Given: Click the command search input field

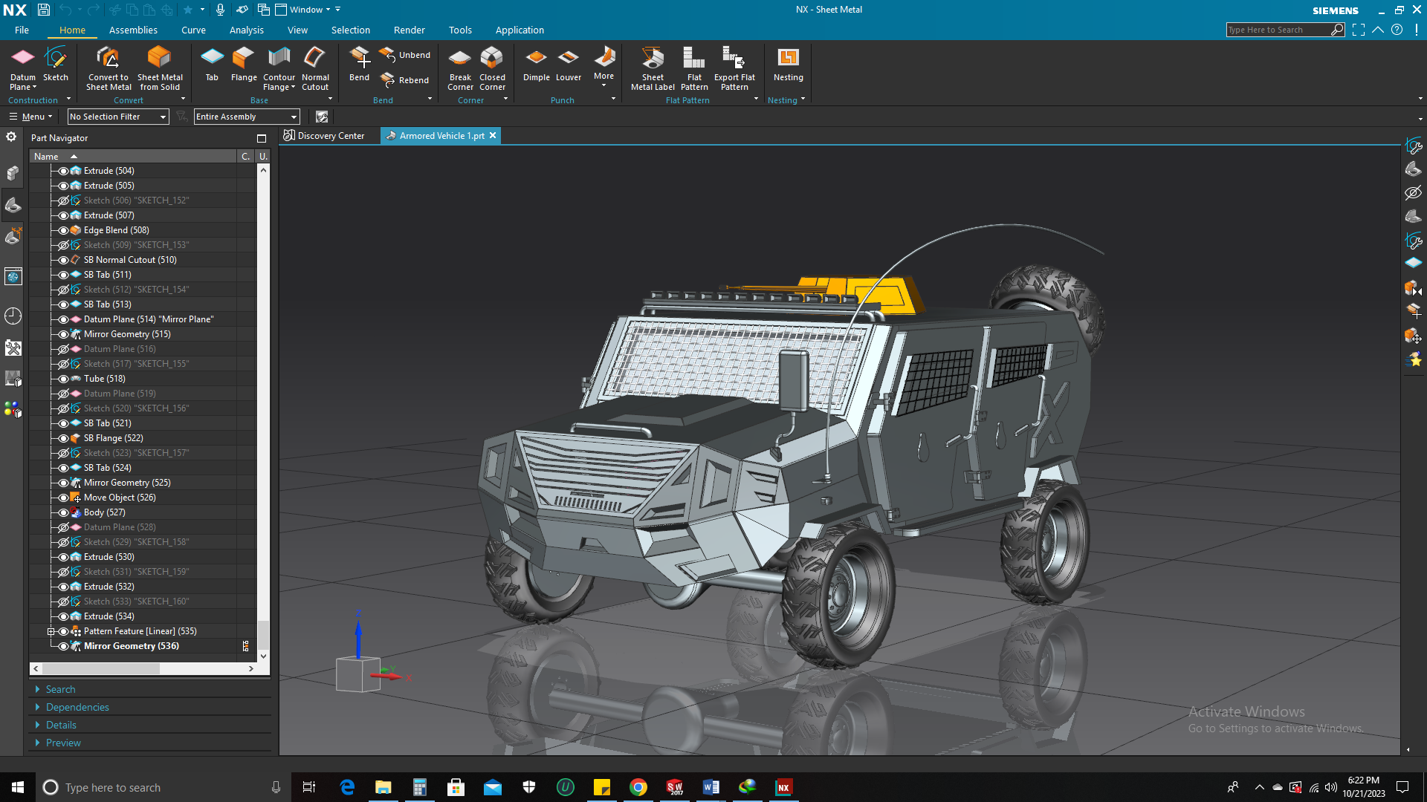Looking at the screenshot, I should tap(1277, 30).
